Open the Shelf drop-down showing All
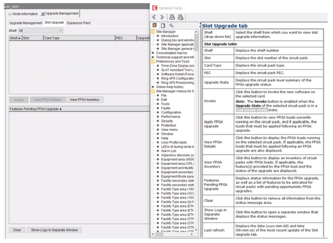 pyautogui.click(x=41, y=31)
